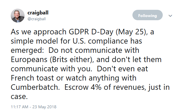Click the text (May 25) in tweet
The width and height of the screenshot is (183, 112).
click(x=131, y=32)
